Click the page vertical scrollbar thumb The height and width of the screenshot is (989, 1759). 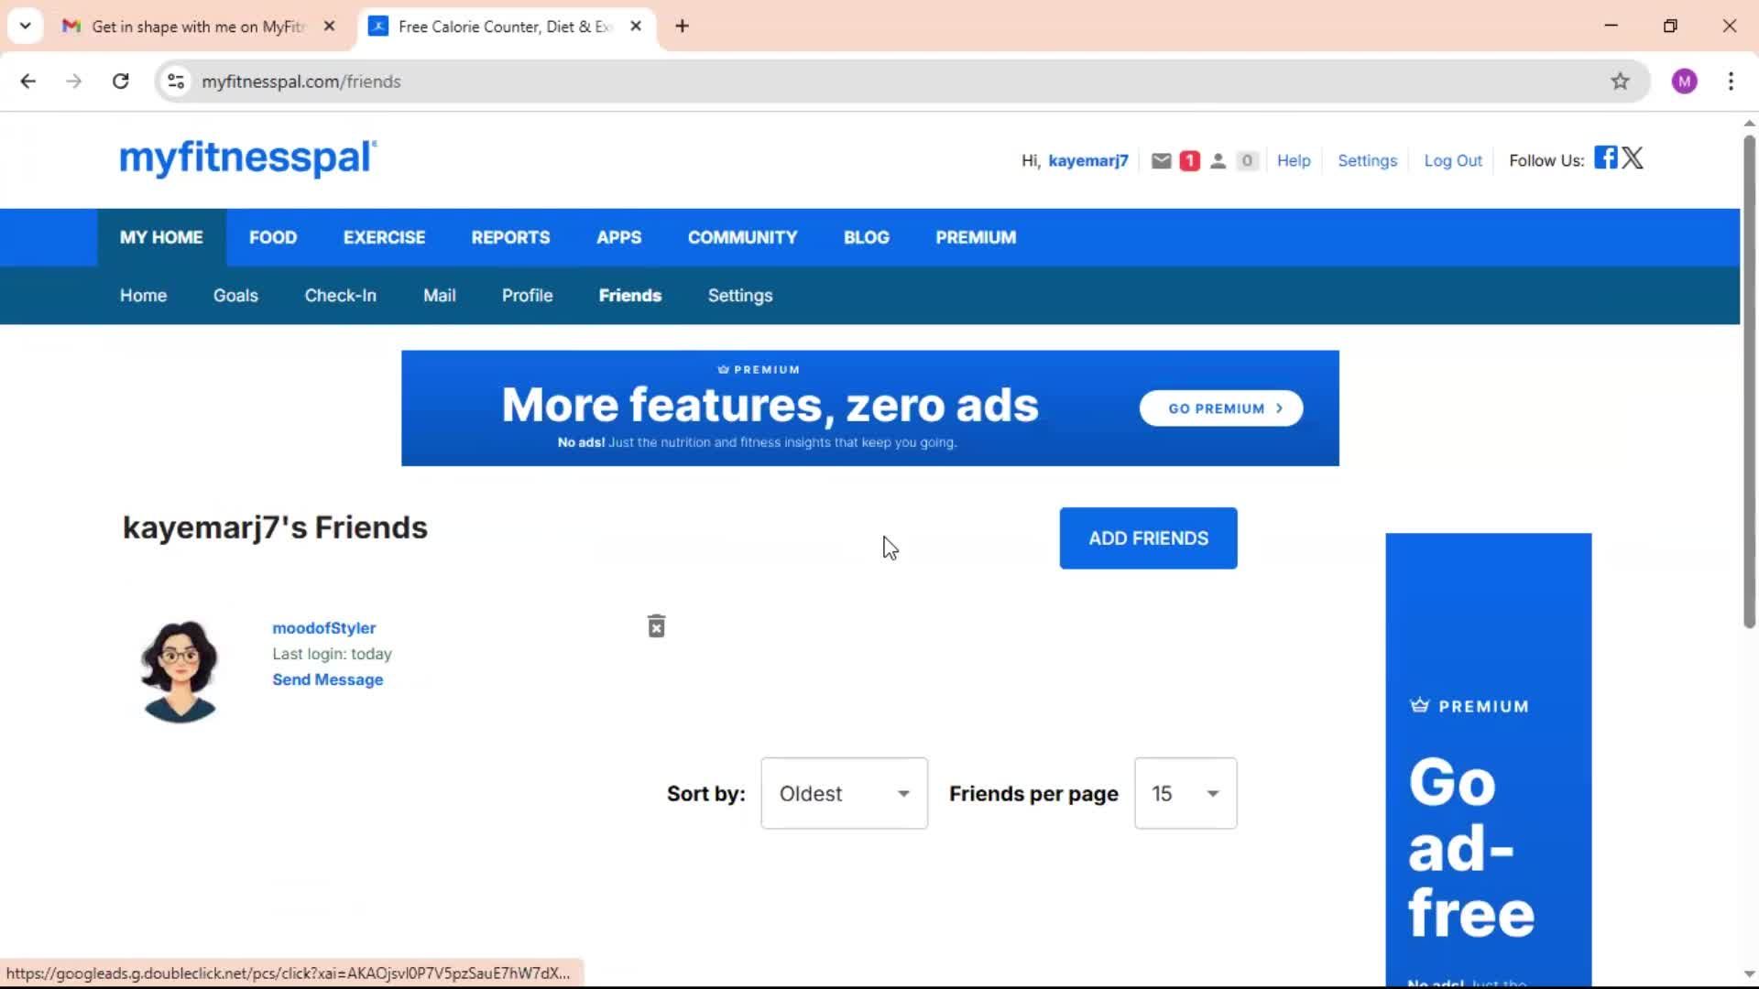point(1749,382)
